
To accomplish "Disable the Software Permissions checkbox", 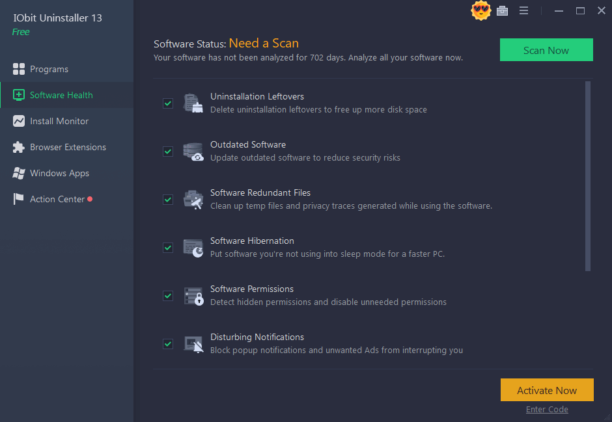I will pos(168,296).
